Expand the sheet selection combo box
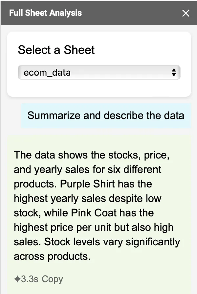197x294 pixels. [98, 72]
